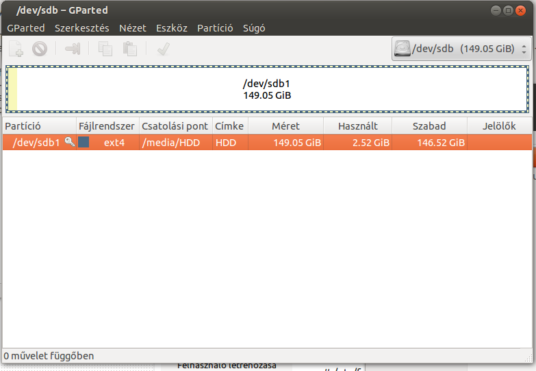Click the status bar pending operations text
Viewport: 536px width, 371px height.
pyautogui.click(x=49, y=356)
